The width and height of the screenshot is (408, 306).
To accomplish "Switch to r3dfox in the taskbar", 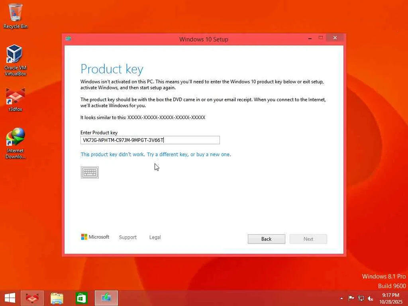I will pyautogui.click(x=32, y=298).
